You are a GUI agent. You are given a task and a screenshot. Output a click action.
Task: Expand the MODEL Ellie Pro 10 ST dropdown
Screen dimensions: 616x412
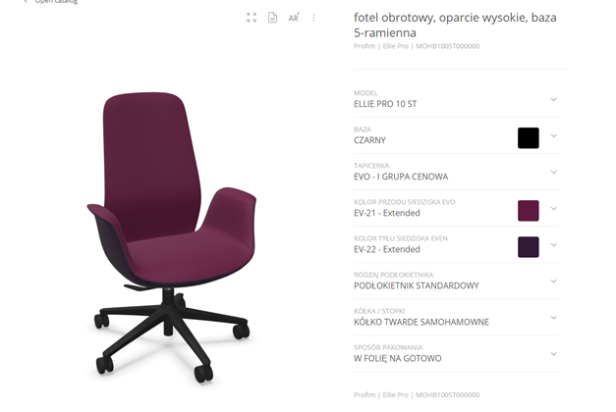point(456,99)
